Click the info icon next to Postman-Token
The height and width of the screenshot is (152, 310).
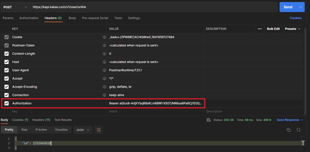click(x=104, y=45)
